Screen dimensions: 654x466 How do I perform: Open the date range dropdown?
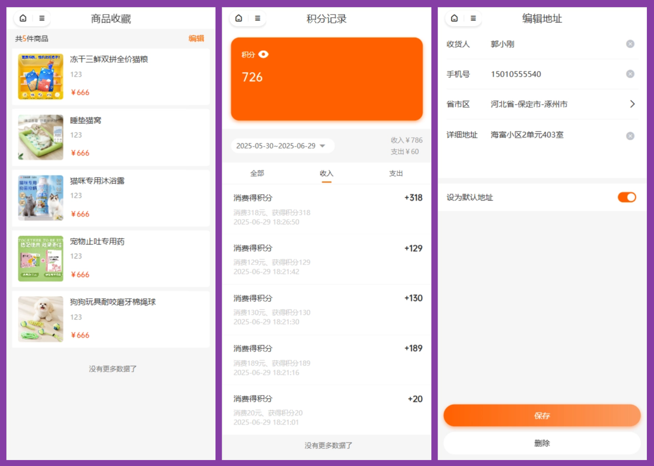coord(282,146)
